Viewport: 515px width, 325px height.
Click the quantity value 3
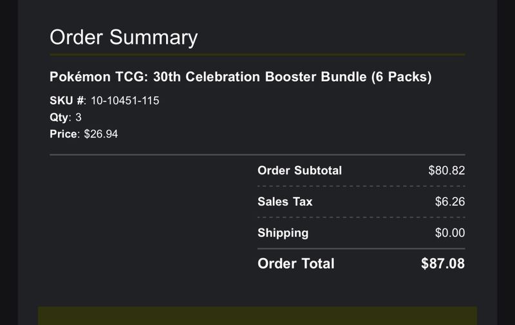pos(79,117)
